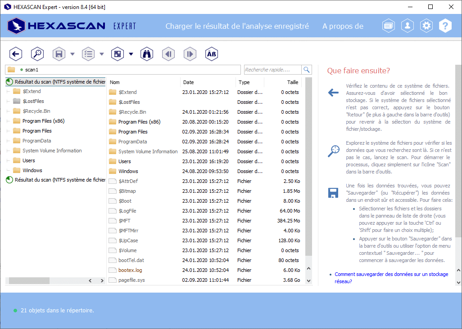Click the find next toolbar icon
This screenshot has height=329, width=462.
pyautogui.click(x=190, y=54)
